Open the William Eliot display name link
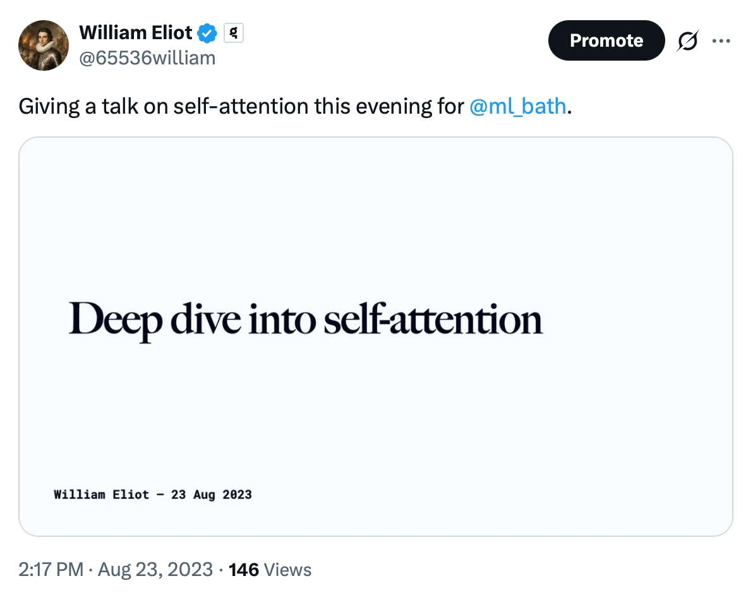 pyautogui.click(x=136, y=32)
